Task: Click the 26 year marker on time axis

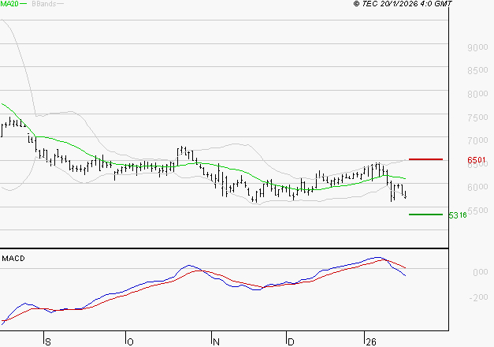Action: [371, 342]
